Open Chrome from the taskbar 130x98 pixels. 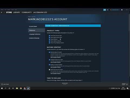coord(21,88)
